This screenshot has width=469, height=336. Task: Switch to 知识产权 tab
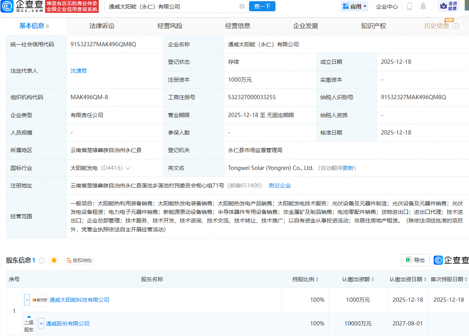(x=373, y=26)
